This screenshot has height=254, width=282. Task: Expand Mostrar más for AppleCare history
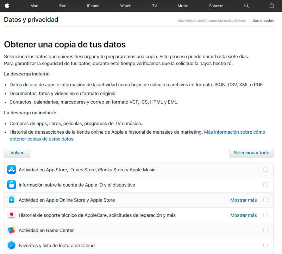243,215
